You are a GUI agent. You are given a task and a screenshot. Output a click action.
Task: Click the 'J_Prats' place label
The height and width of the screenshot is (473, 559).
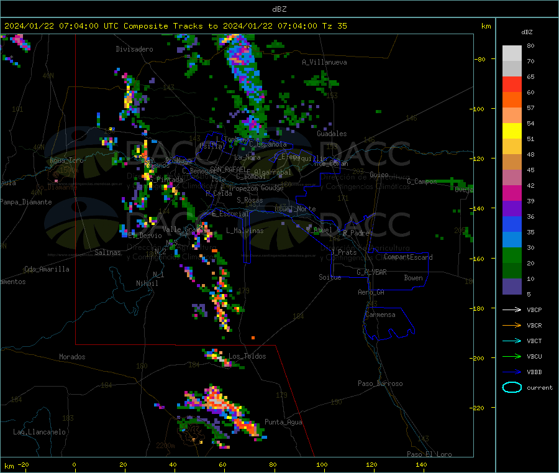(x=343, y=252)
